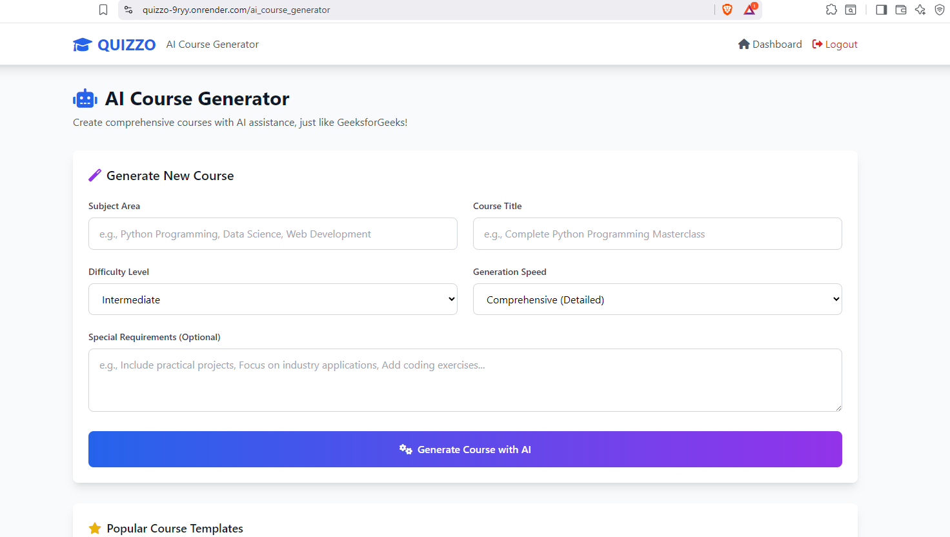Click the red logout arrow icon

pyautogui.click(x=817, y=44)
